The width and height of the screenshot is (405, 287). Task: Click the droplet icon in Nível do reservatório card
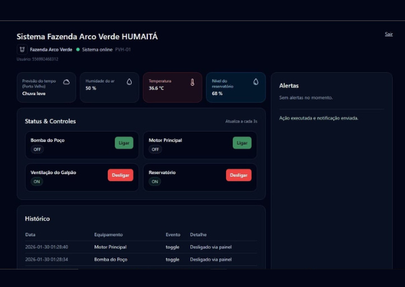coord(256,82)
